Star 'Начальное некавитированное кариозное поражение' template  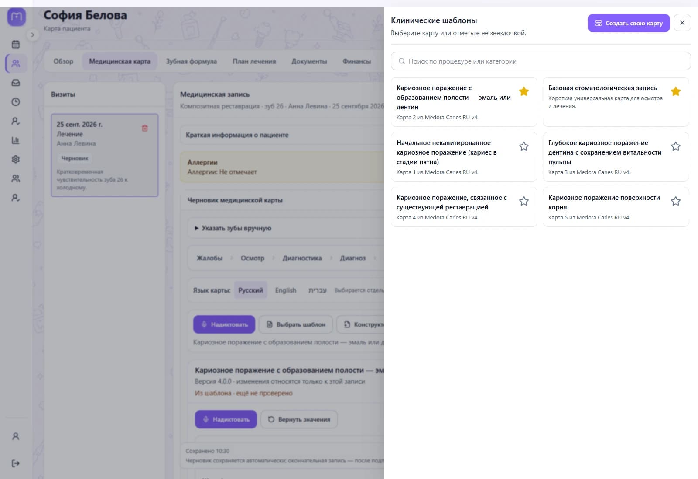click(524, 146)
